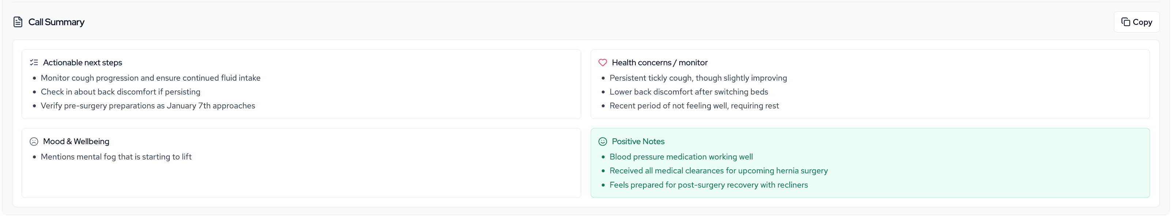
Task: Click the smiley icon next to Positive Notes
Action: [x=602, y=141]
